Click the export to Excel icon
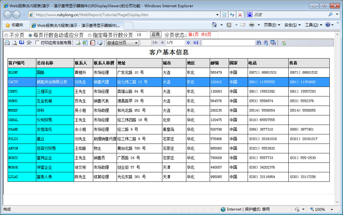343x215 pixels. [x=85, y=43]
